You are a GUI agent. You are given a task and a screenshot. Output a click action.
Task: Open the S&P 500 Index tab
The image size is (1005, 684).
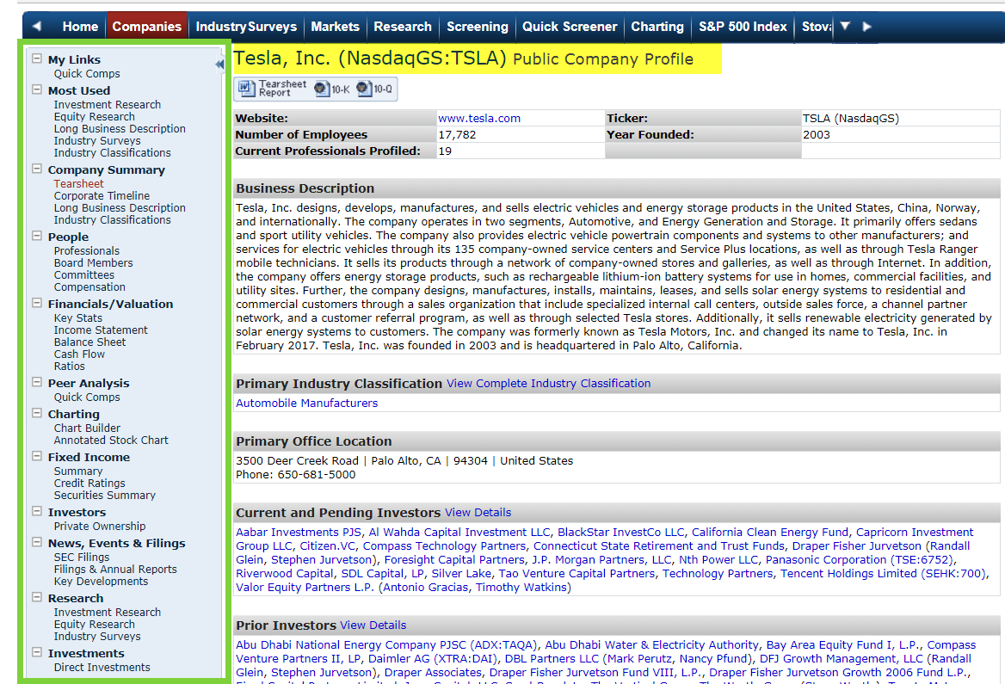[x=743, y=27]
